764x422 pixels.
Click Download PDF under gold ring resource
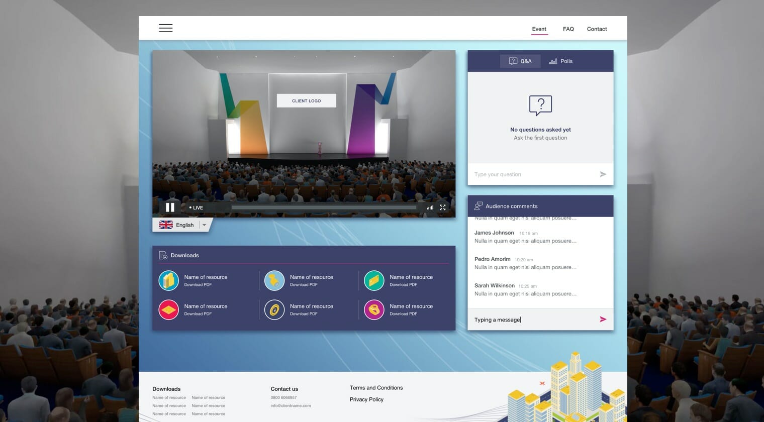[304, 314]
